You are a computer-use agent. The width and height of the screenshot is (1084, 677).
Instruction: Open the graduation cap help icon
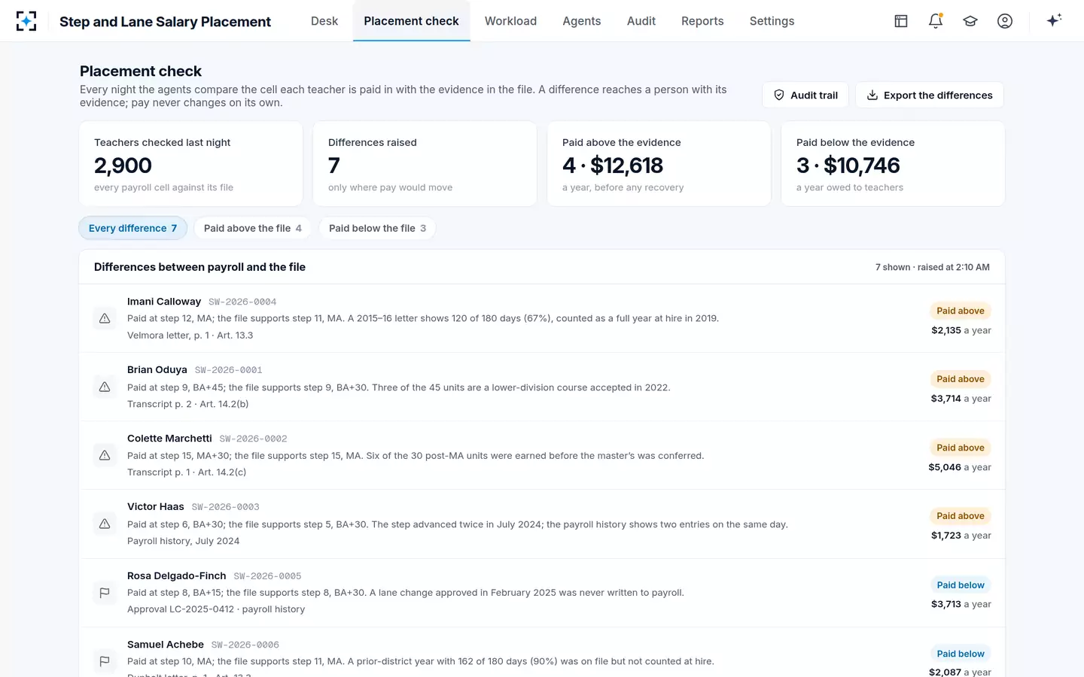tap(970, 21)
